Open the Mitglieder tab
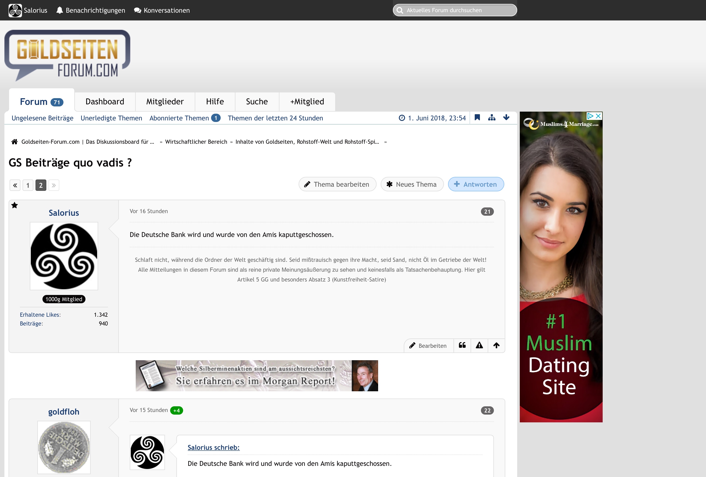This screenshot has width=706, height=477. pyautogui.click(x=165, y=102)
